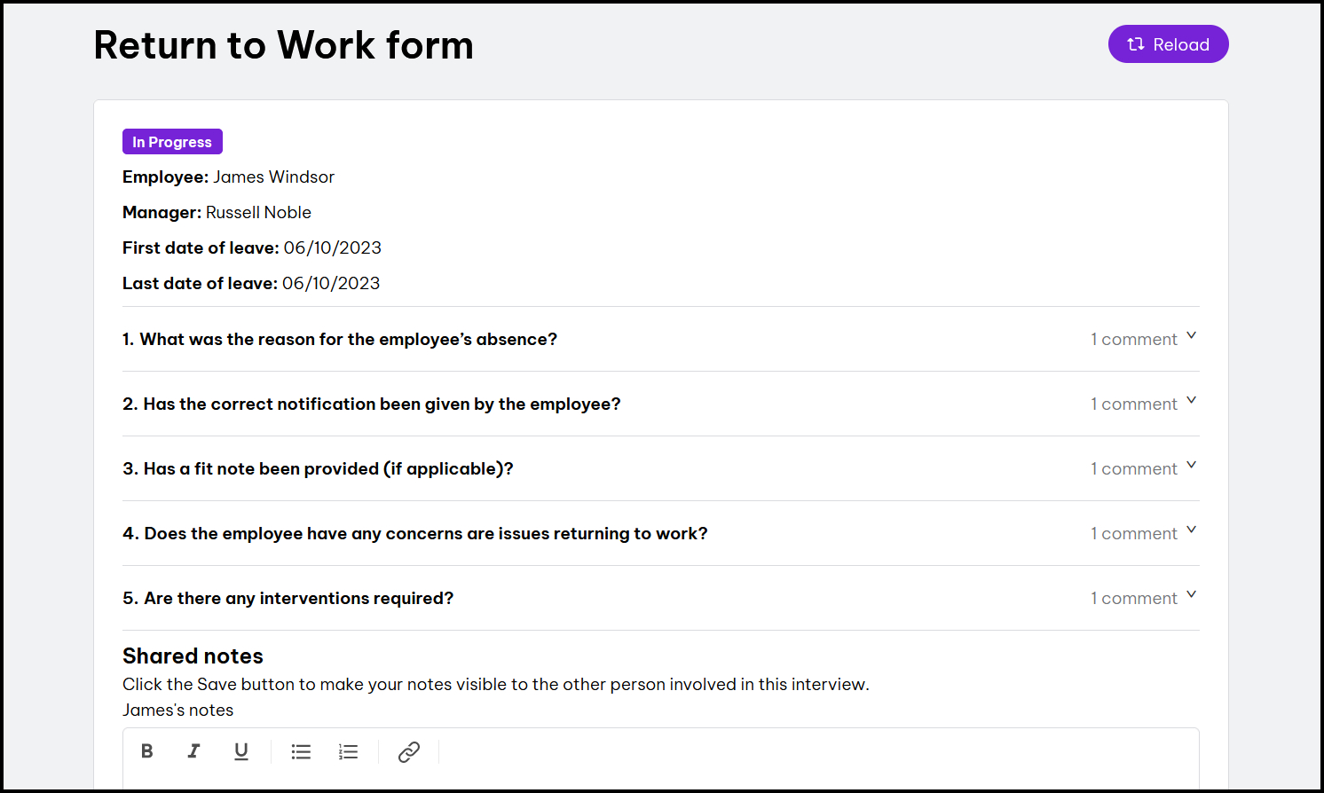Insert a bulleted list in notes
This screenshot has height=793, width=1324.
(301, 751)
